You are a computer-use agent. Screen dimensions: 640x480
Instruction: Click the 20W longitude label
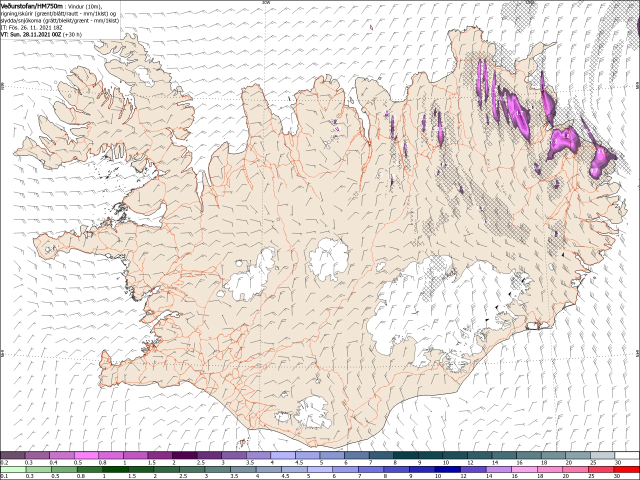[x=266, y=2]
